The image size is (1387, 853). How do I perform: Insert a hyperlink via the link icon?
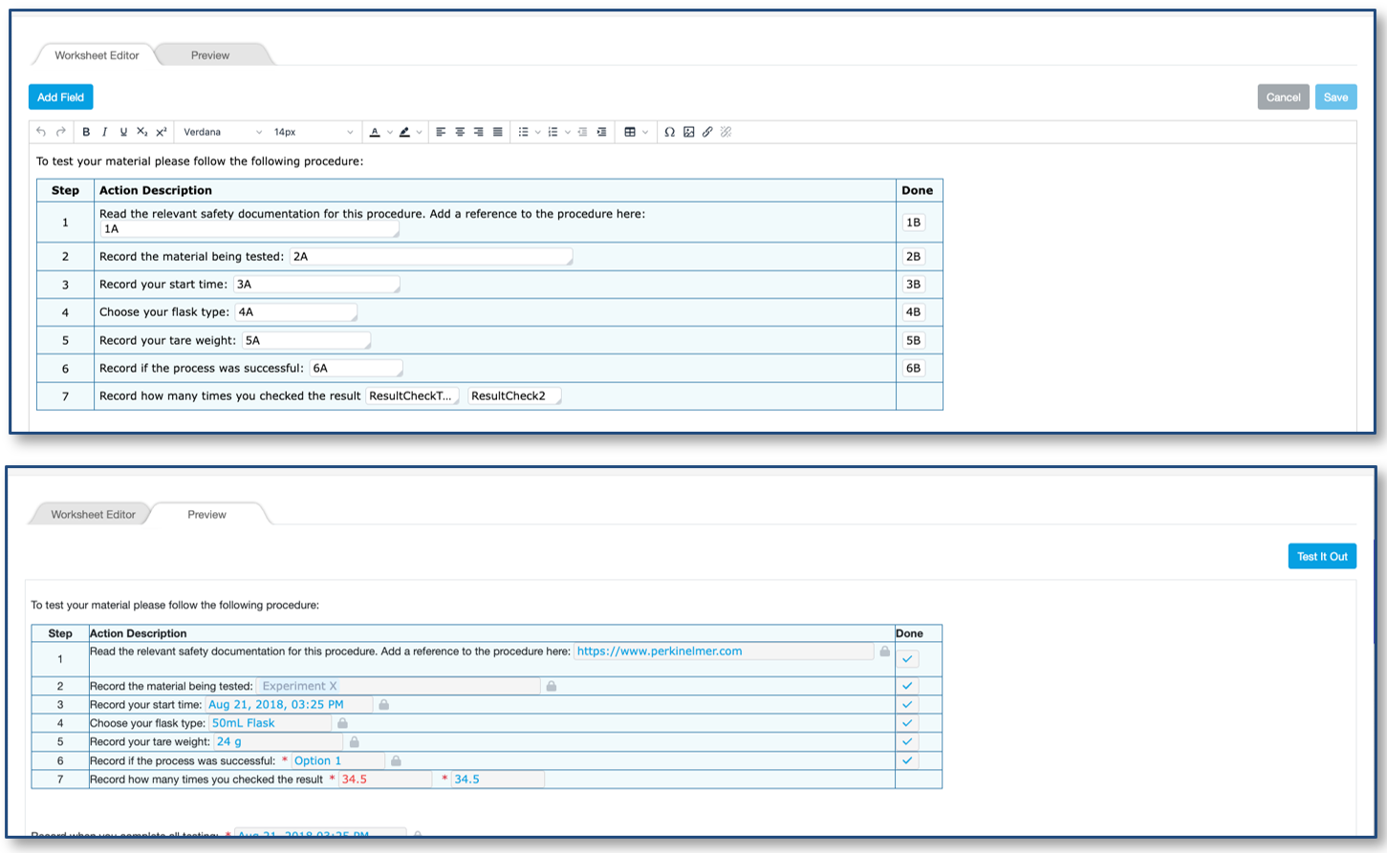pyautogui.click(x=707, y=132)
